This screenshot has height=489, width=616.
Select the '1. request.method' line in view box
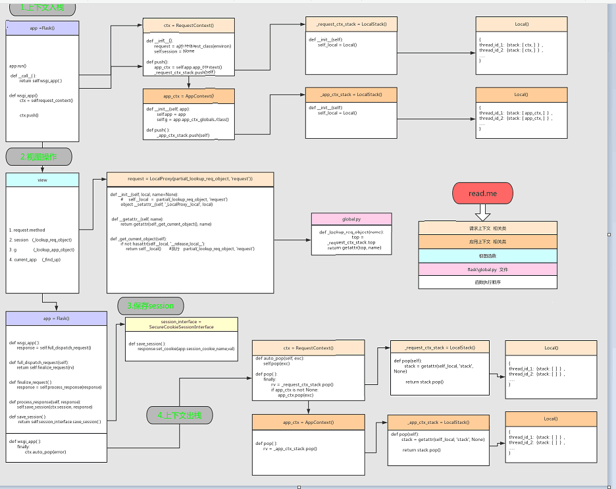[28, 230]
